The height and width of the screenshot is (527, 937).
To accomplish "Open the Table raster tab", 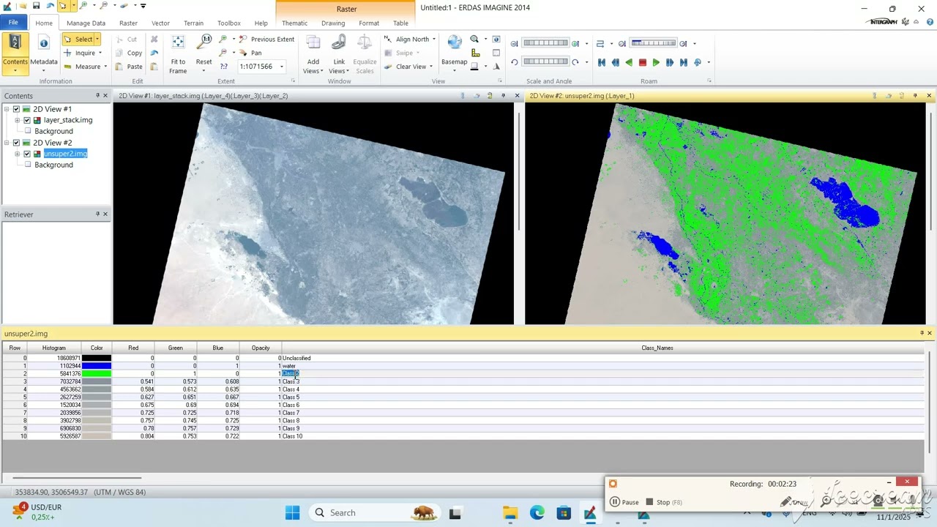I will click(400, 23).
